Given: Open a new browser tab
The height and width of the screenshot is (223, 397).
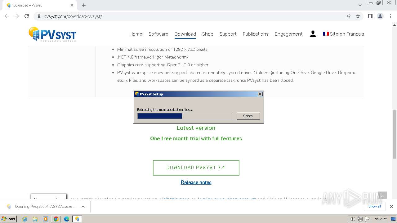Looking at the screenshot, I should pyautogui.click(x=84, y=5).
